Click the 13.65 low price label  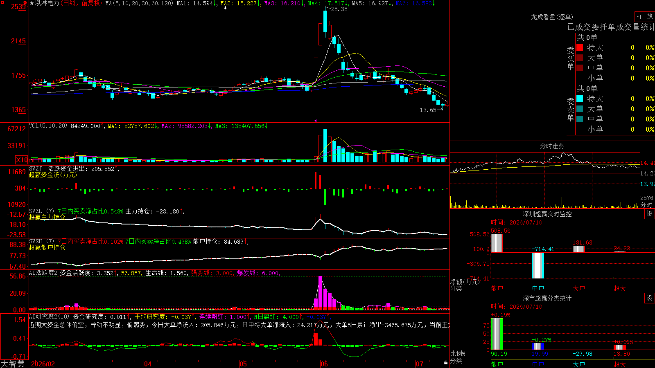point(428,110)
